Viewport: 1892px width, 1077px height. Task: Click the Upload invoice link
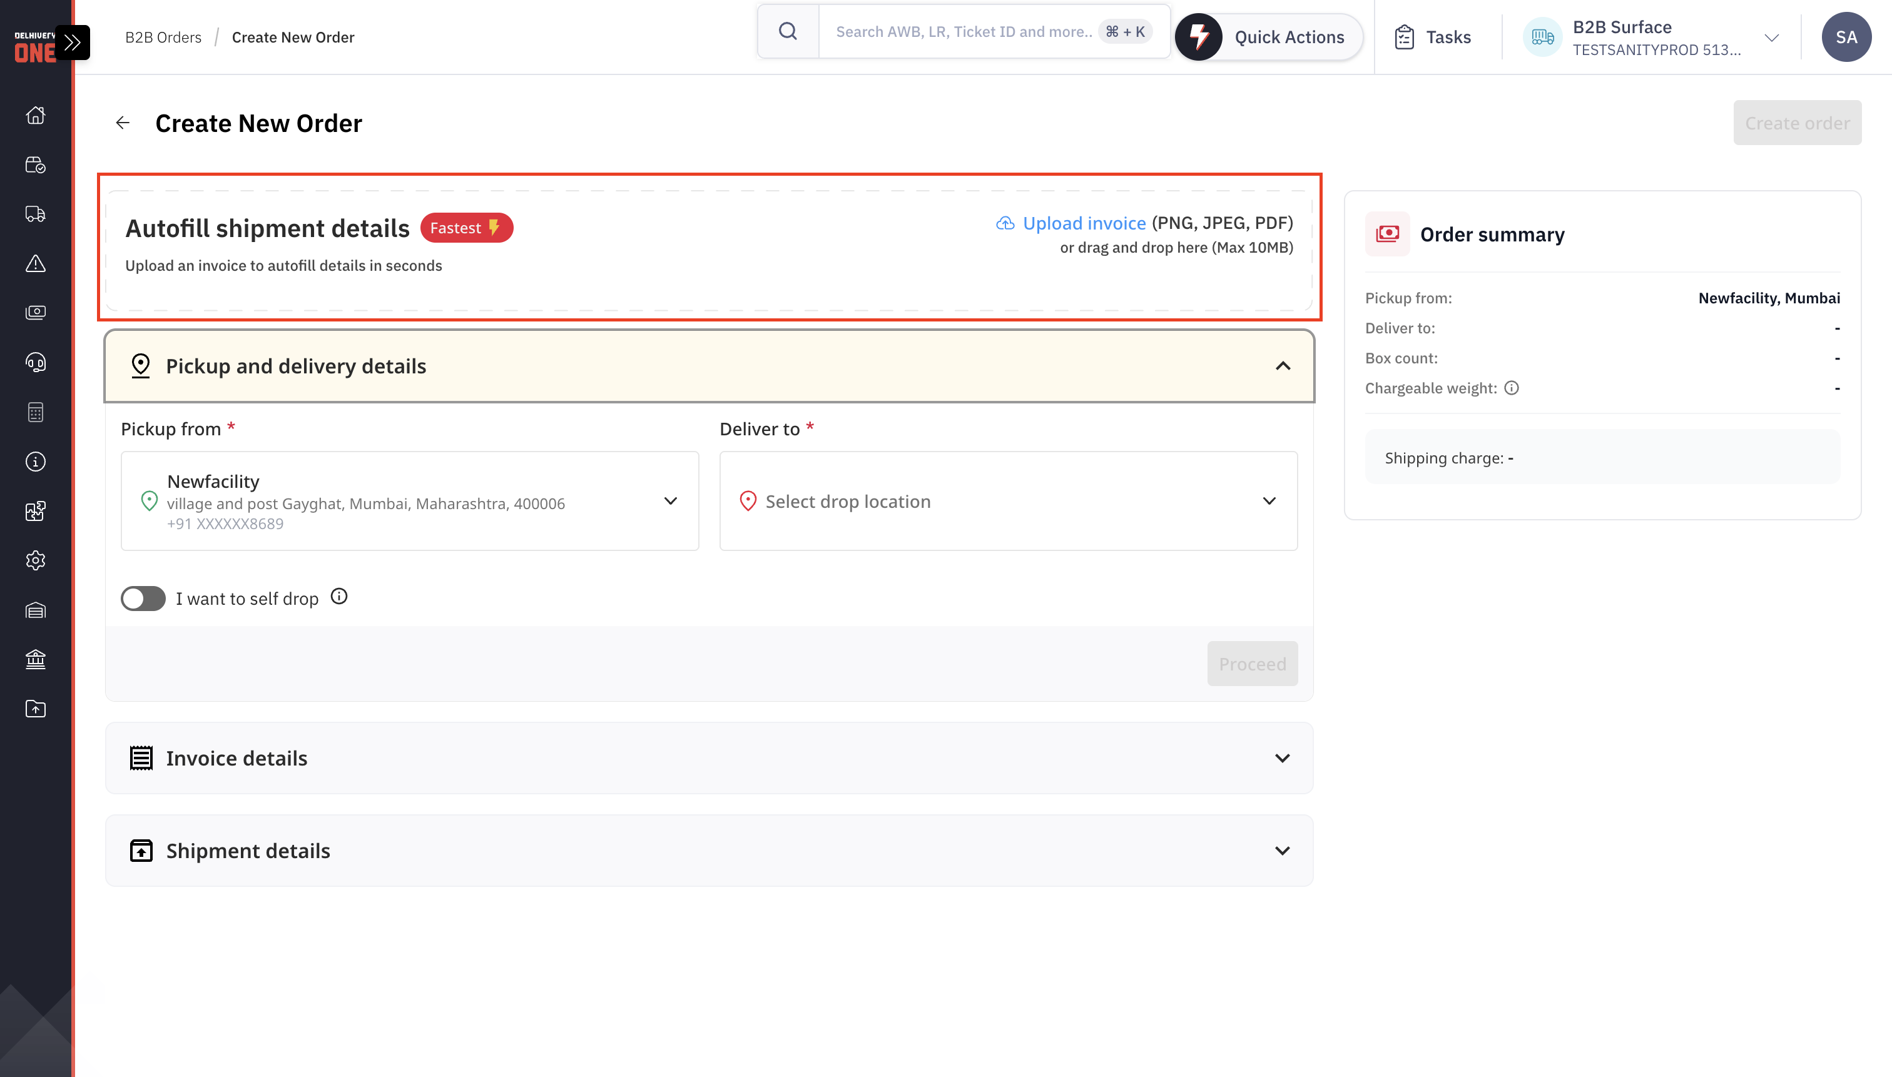[1084, 223]
